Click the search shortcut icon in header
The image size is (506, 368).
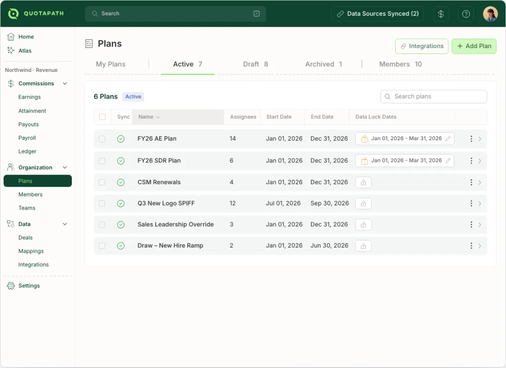coord(257,14)
